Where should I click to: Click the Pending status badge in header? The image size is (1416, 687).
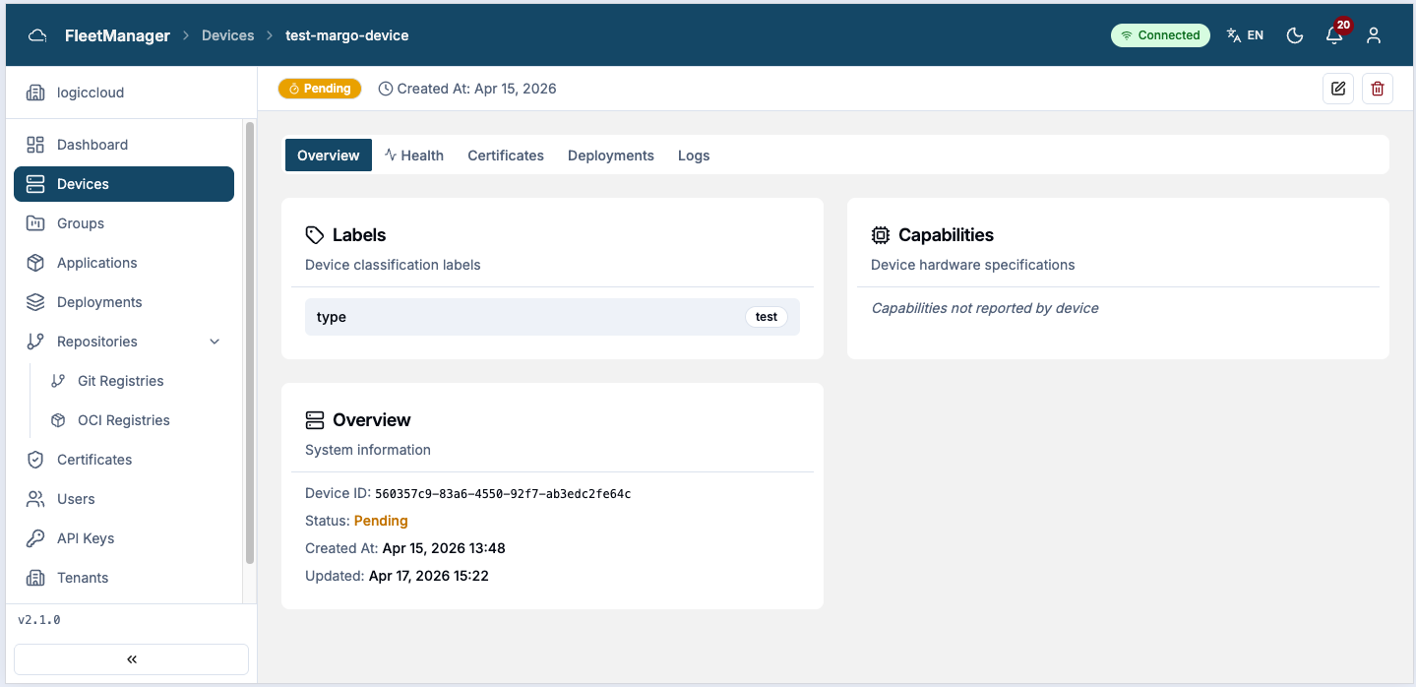(x=320, y=89)
